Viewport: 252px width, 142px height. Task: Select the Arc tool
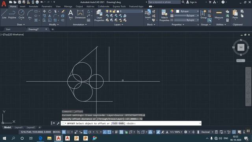click(x=30, y=14)
